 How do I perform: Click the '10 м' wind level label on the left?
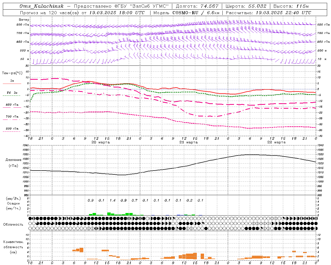coord(25,59)
